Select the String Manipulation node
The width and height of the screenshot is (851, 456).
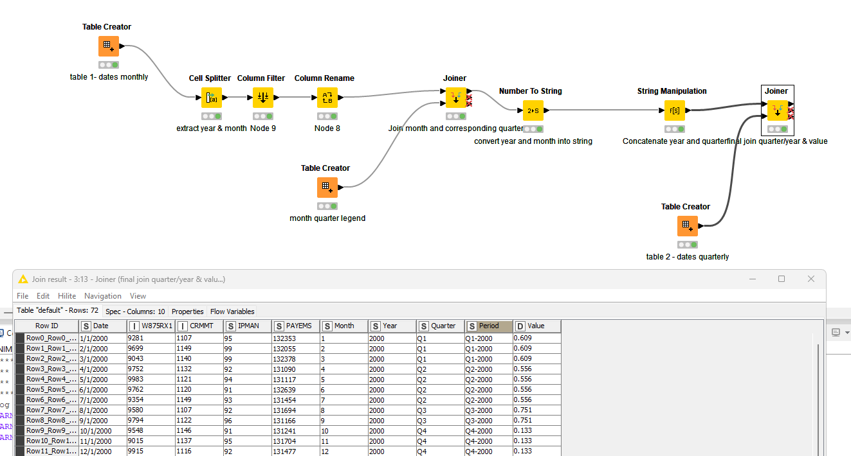(x=675, y=110)
